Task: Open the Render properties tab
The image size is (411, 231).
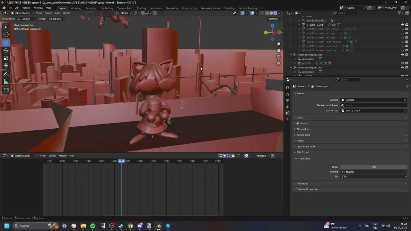Action: (x=287, y=95)
